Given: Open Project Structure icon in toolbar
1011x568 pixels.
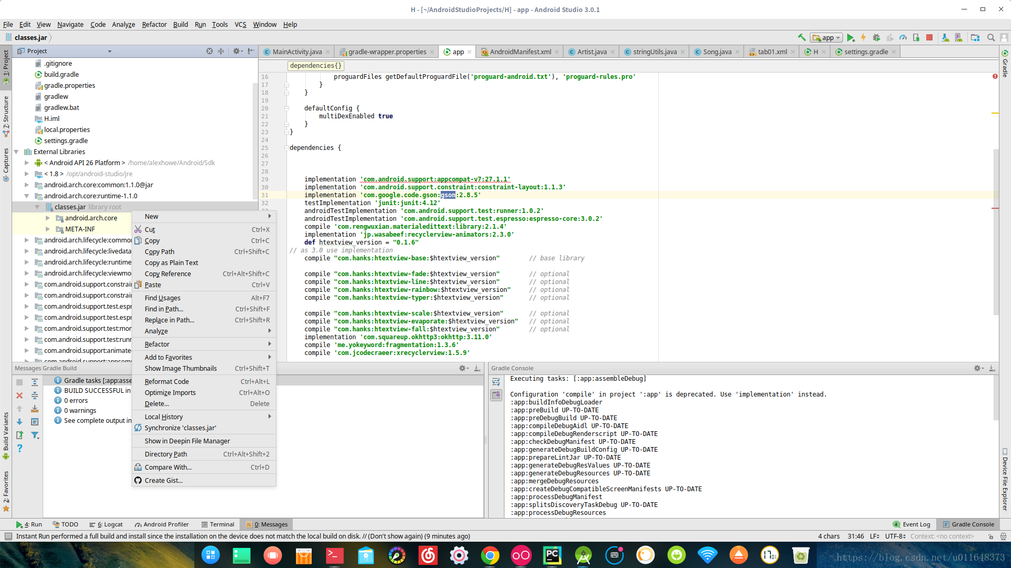Looking at the screenshot, I should (x=975, y=37).
